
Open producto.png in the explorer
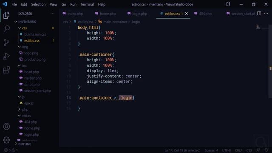(x=35, y=59)
